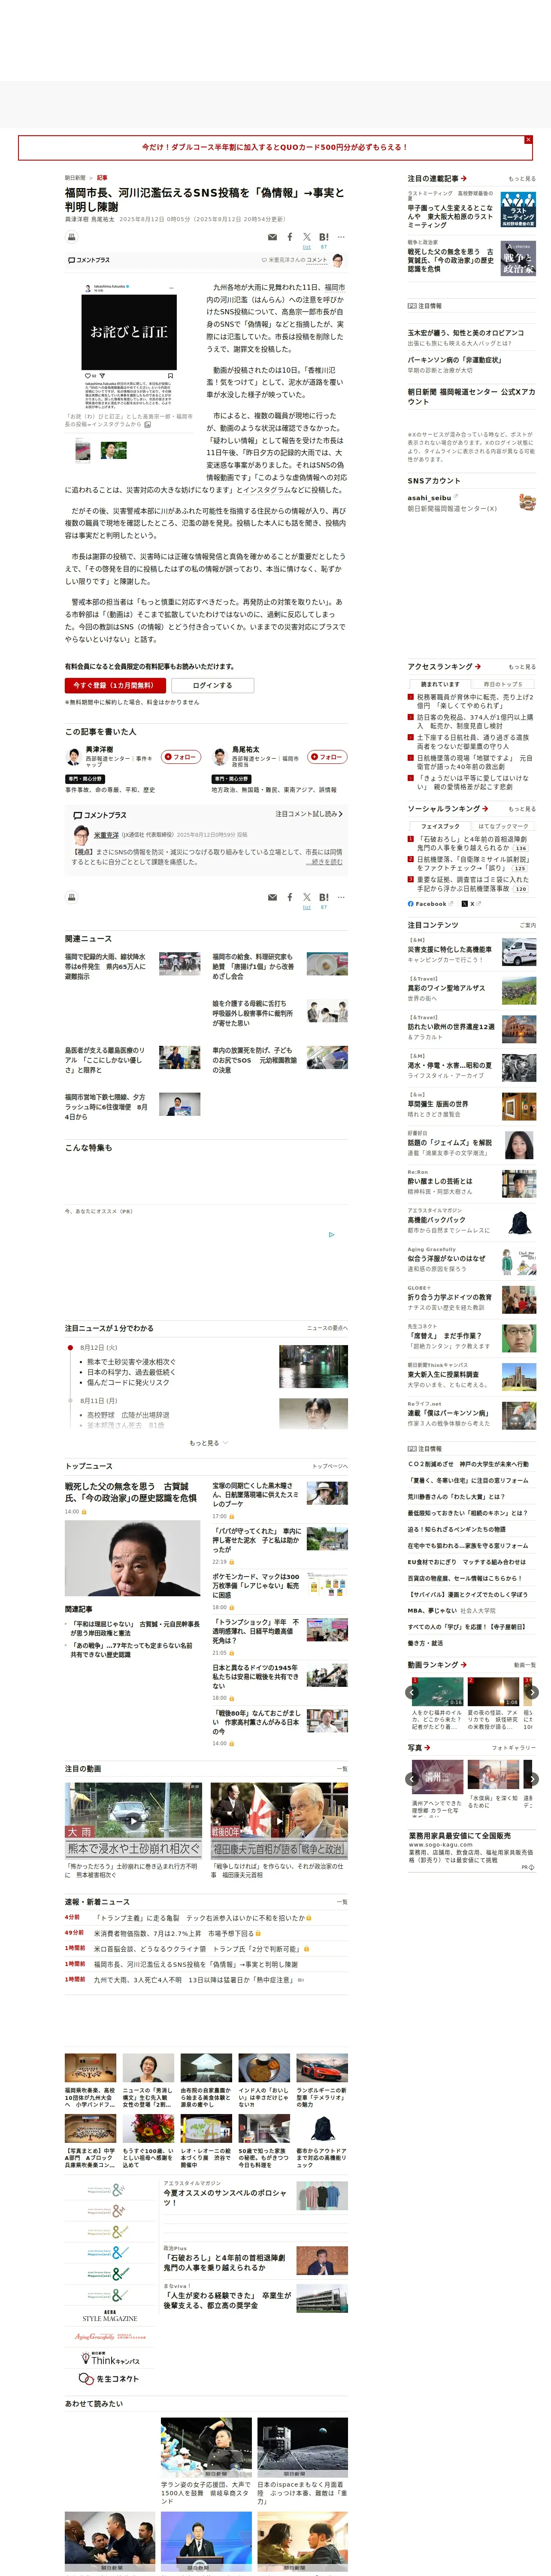Open 福田康夫元首相 video thumbnail

pos(279,1821)
